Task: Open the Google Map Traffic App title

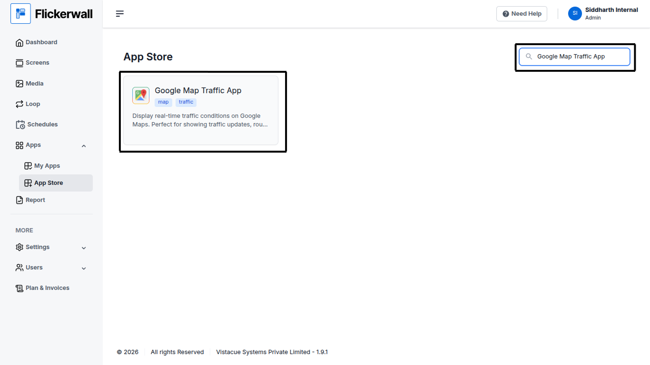Action: pos(198,91)
